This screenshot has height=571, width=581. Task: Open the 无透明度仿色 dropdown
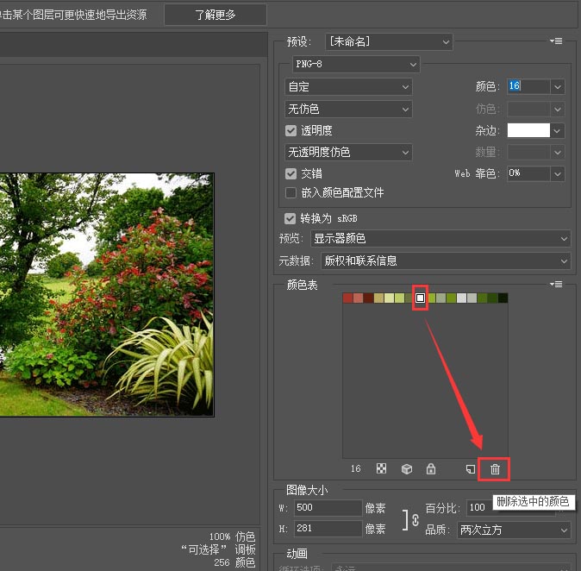(348, 152)
